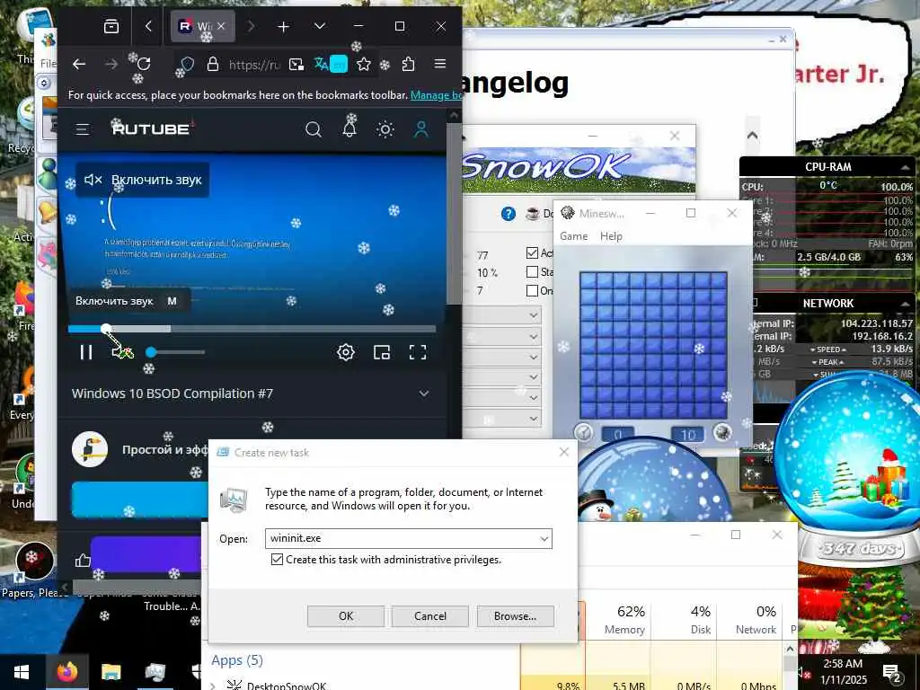Open the notification center in the tray
920x690 pixels.
[x=891, y=672]
